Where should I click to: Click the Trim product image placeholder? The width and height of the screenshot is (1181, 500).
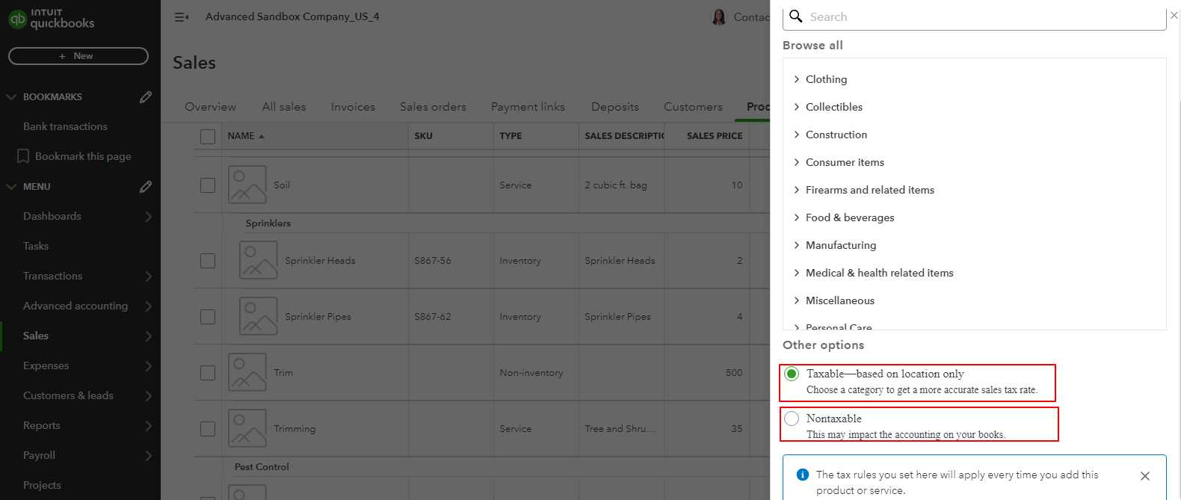[247, 372]
